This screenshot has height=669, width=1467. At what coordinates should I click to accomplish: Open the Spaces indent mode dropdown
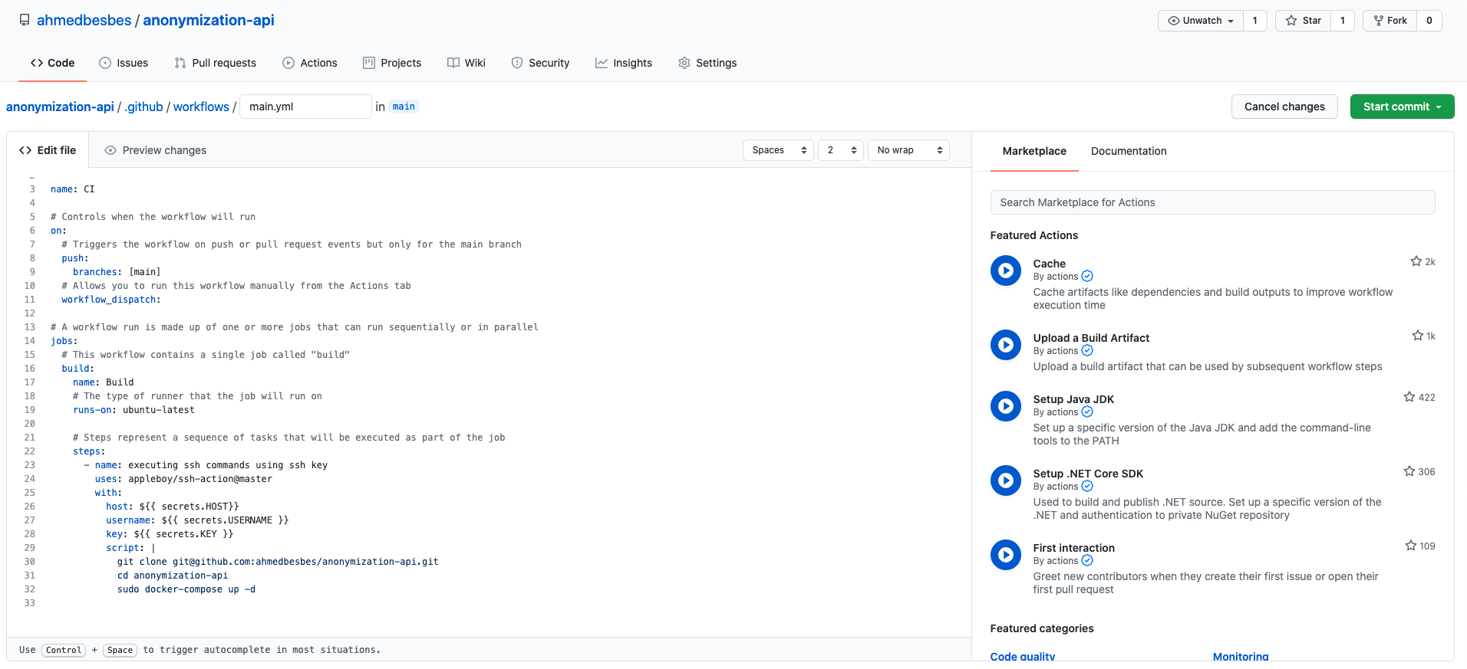[x=778, y=150]
